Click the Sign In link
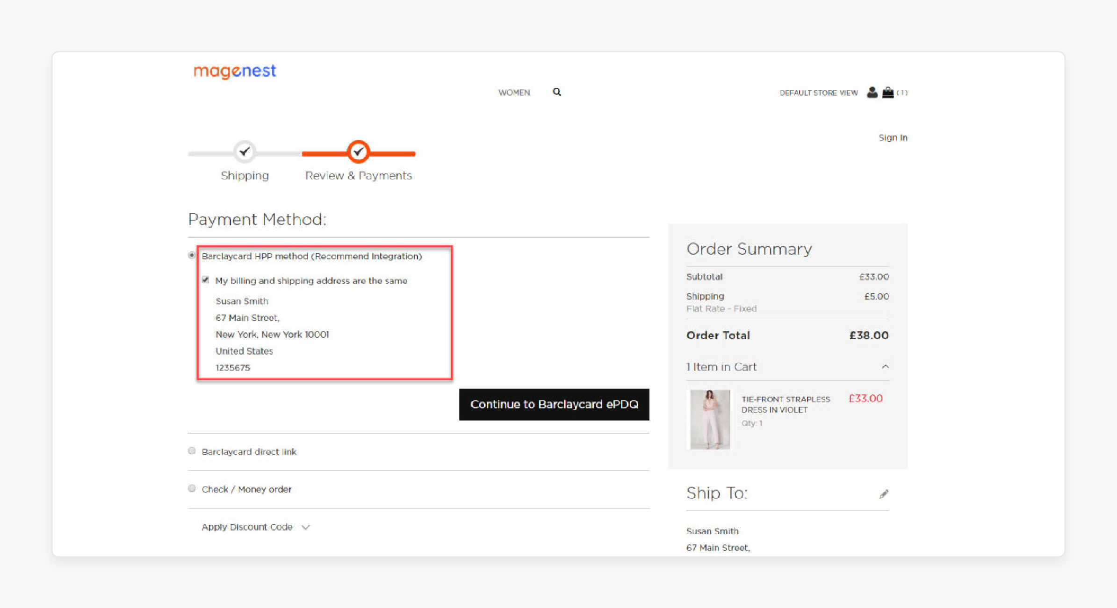The width and height of the screenshot is (1117, 608). point(893,137)
